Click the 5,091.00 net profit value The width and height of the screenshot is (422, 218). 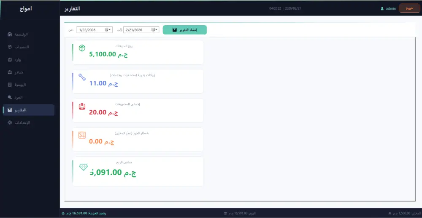[113, 173]
